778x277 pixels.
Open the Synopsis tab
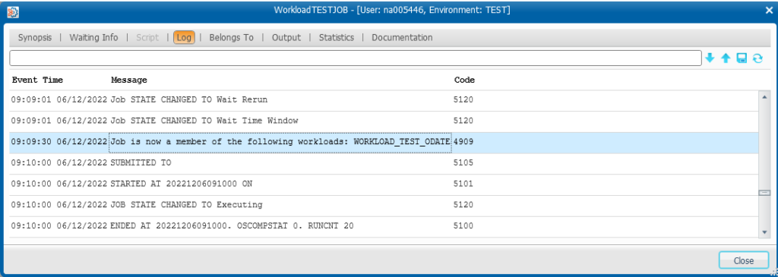pyautogui.click(x=35, y=38)
